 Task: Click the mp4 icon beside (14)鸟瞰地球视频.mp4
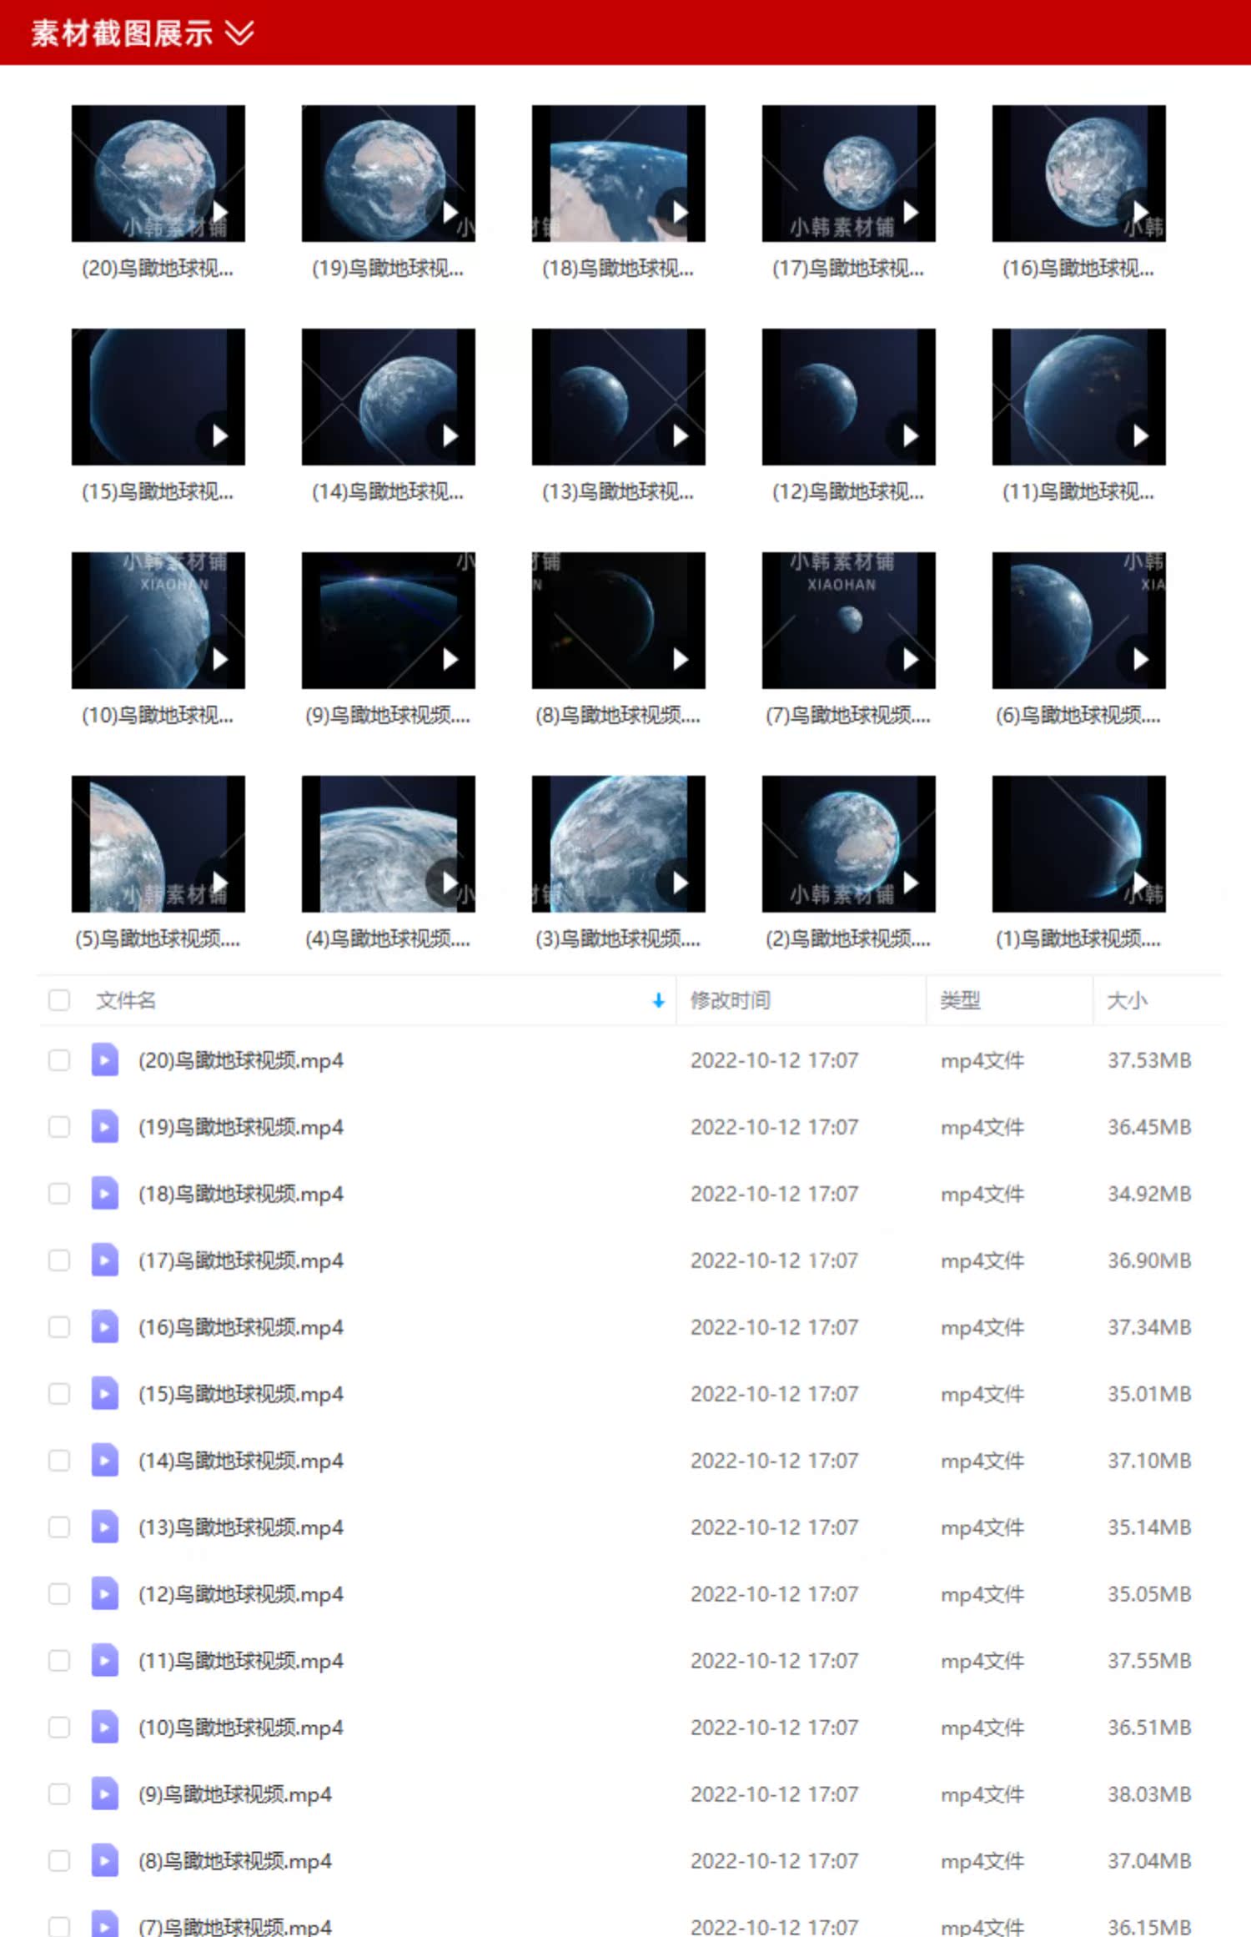click(104, 1461)
